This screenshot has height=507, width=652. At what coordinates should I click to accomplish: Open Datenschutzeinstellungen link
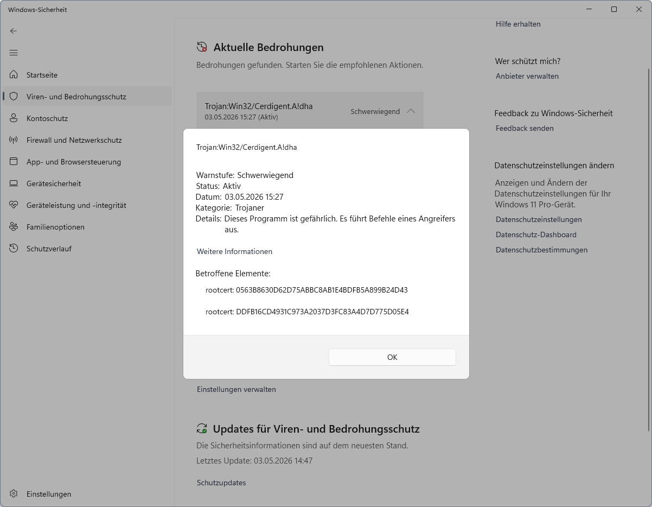pos(539,219)
